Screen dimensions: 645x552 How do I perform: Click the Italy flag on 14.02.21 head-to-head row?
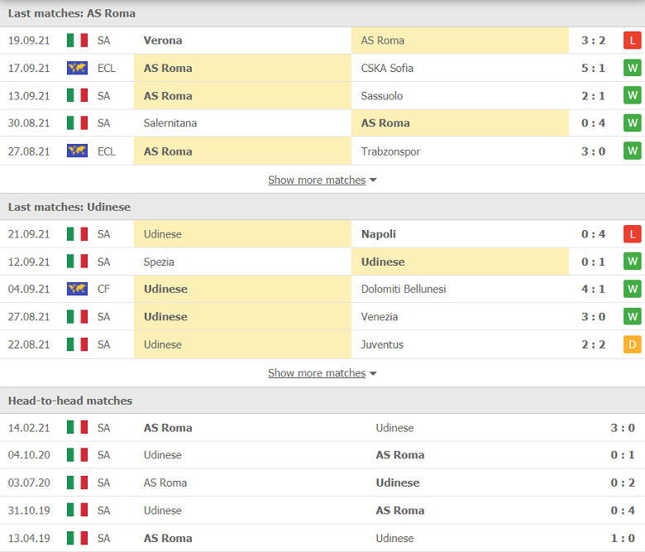[x=78, y=427]
